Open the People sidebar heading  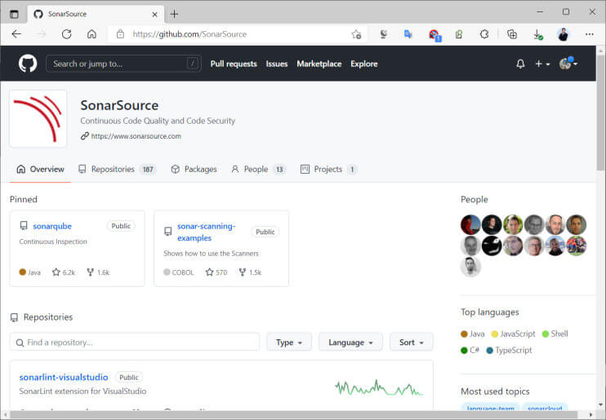tap(475, 199)
